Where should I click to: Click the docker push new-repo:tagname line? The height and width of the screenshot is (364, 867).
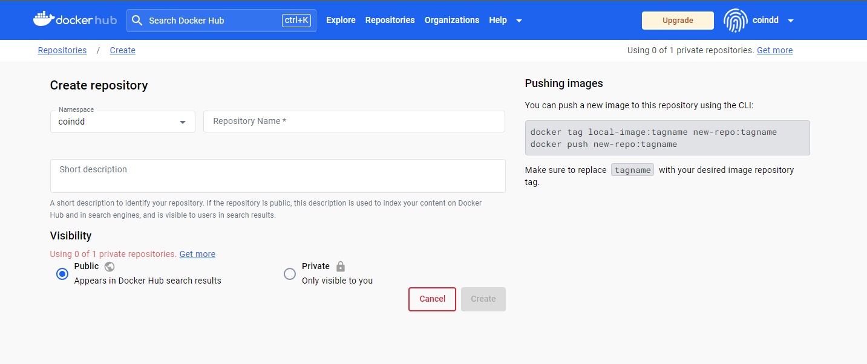(x=604, y=144)
